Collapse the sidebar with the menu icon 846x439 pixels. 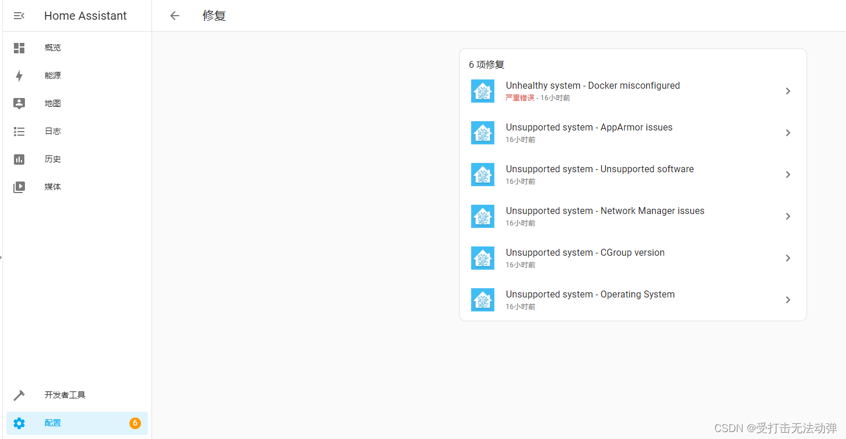(19, 16)
